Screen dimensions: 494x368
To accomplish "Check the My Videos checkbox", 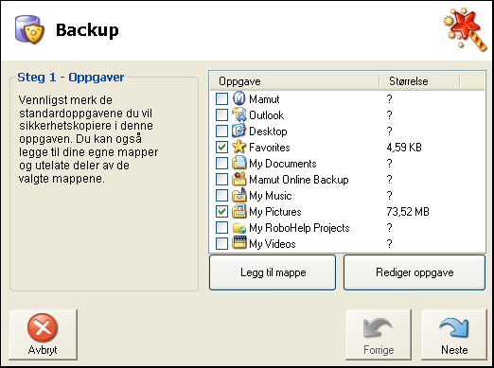I will point(221,244).
